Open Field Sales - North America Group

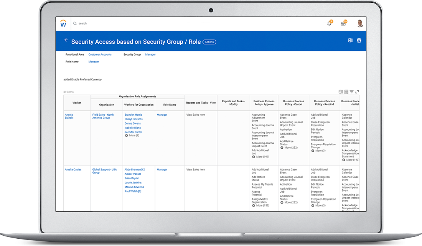(103, 116)
